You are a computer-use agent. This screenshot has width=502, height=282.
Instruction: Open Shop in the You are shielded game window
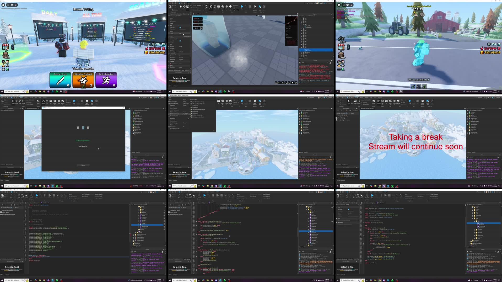pyautogui.click(x=341, y=47)
